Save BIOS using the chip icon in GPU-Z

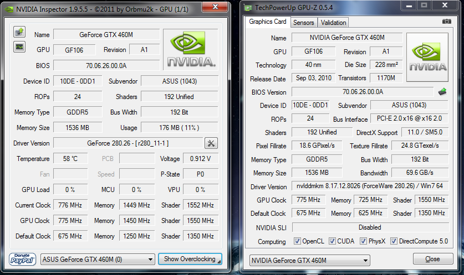coord(442,92)
